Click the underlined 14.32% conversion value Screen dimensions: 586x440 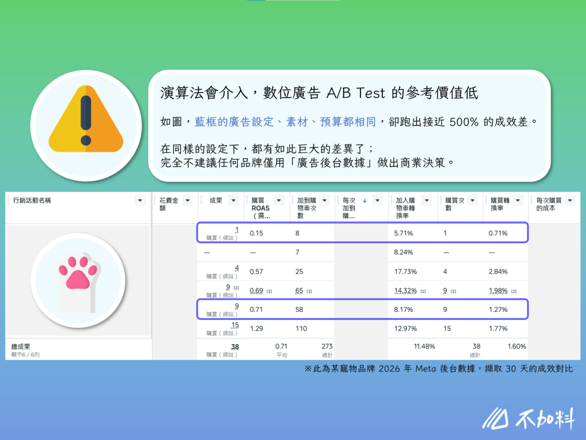[x=404, y=291]
